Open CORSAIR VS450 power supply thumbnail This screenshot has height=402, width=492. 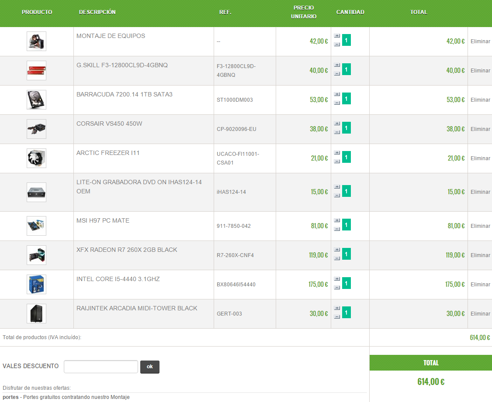36,129
